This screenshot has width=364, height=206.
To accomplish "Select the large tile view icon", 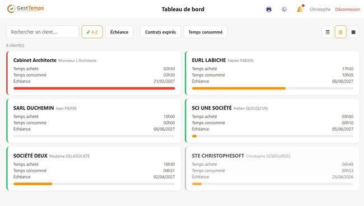I will coord(353,32).
